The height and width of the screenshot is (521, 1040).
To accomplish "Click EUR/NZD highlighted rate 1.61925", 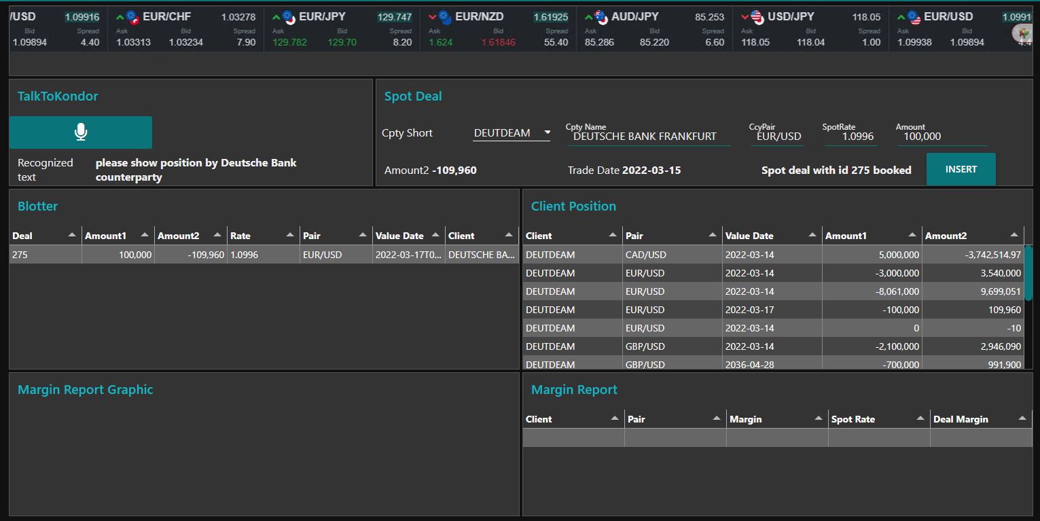I will tap(551, 17).
